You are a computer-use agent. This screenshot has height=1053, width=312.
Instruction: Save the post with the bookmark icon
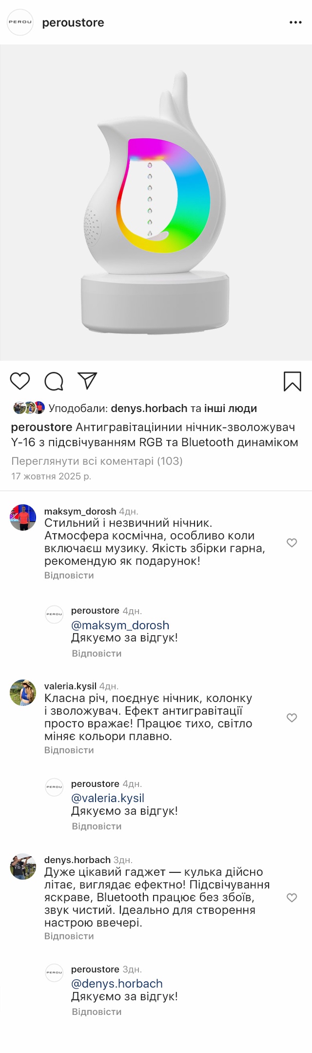coord(292,381)
